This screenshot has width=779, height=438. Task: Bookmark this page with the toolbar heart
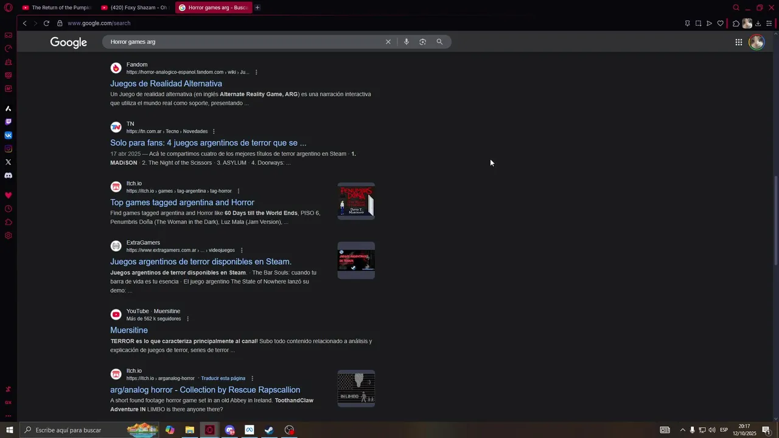pos(720,23)
